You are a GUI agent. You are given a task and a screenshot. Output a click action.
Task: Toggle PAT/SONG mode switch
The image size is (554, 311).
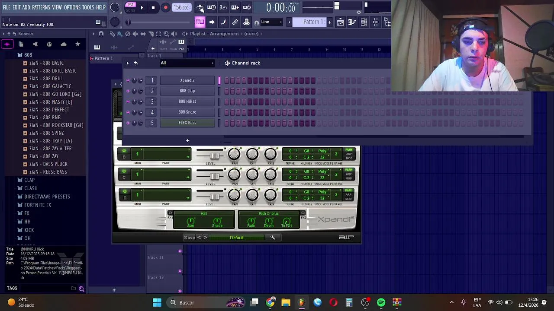pos(130,7)
